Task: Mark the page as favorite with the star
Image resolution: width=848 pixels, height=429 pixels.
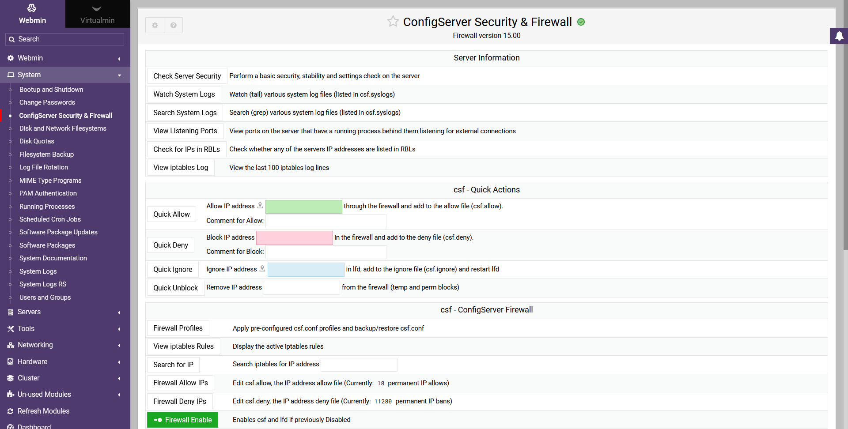Action: tap(393, 21)
